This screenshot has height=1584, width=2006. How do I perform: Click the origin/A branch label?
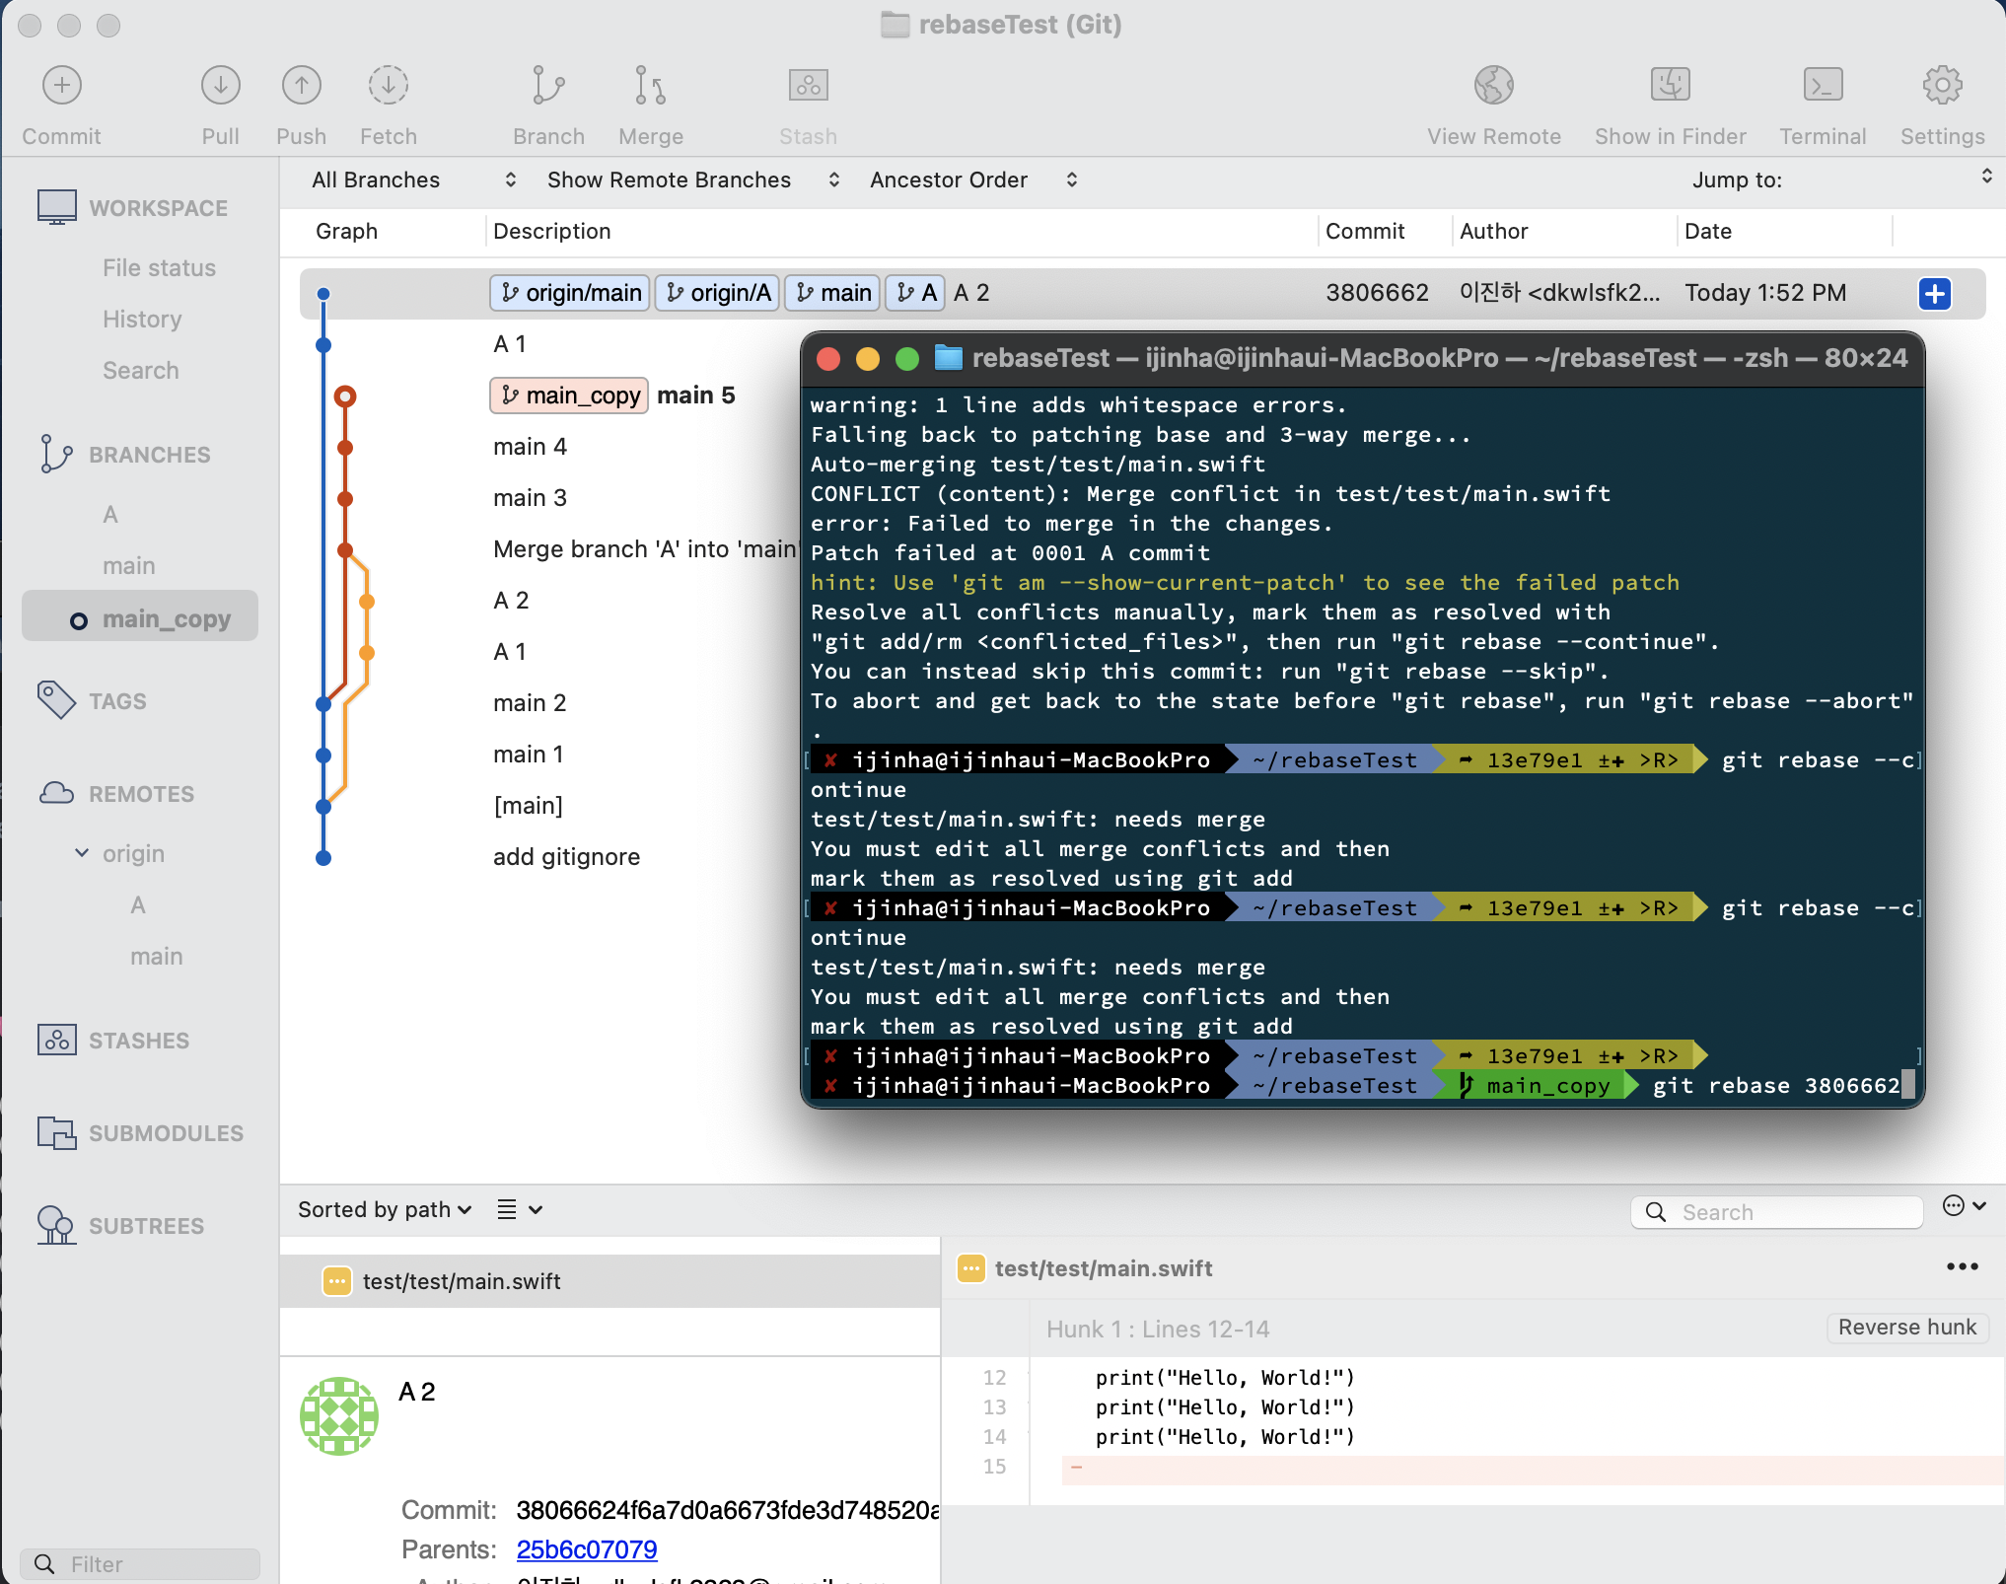717,293
